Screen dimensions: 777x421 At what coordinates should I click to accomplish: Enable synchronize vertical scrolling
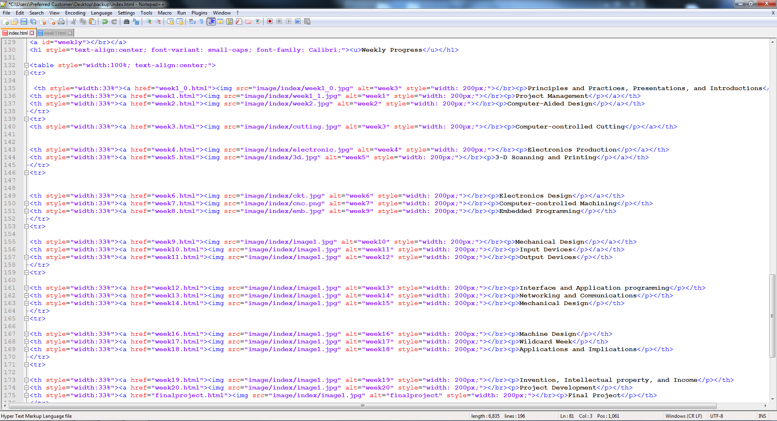click(x=170, y=21)
